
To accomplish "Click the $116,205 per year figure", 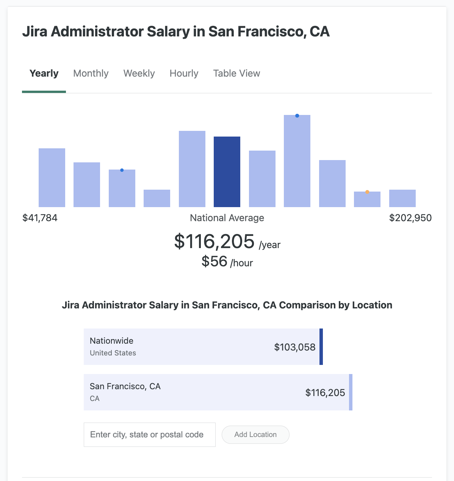I will (214, 241).
